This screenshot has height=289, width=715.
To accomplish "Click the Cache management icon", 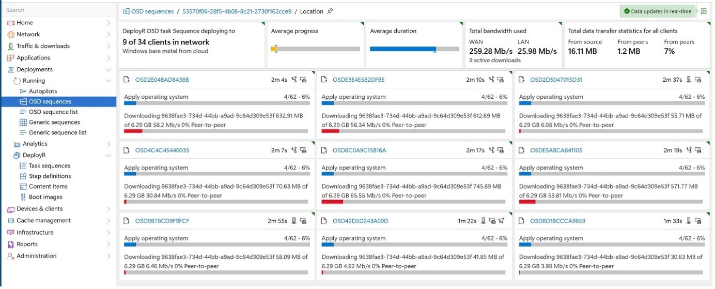I will tap(11, 221).
